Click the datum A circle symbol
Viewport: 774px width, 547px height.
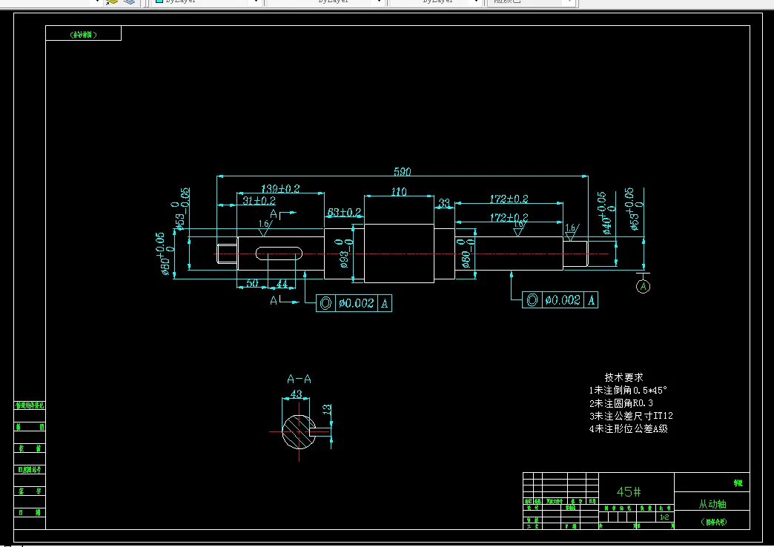point(643,286)
